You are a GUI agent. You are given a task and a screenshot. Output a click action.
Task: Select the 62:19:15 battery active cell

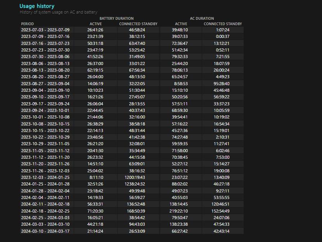(x=95, y=70)
